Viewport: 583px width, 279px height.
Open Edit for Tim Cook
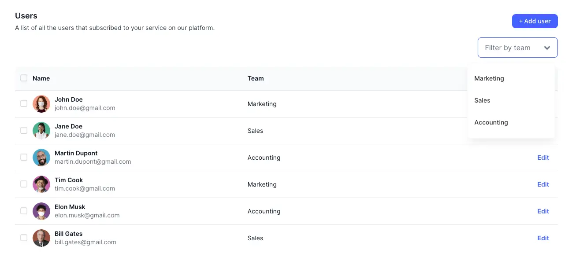click(543, 184)
